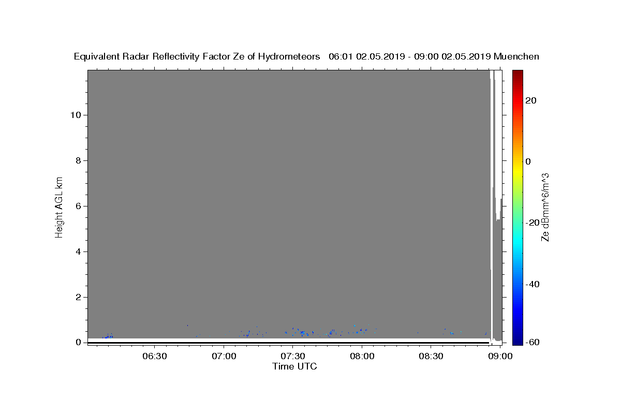Viewport: 621px width, 414px height.
Task: Click the '07:30' time tick label
Action: coord(293,356)
